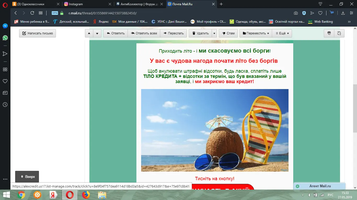Print the email using the printer icon
357x200 pixels.
(x=329, y=33)
